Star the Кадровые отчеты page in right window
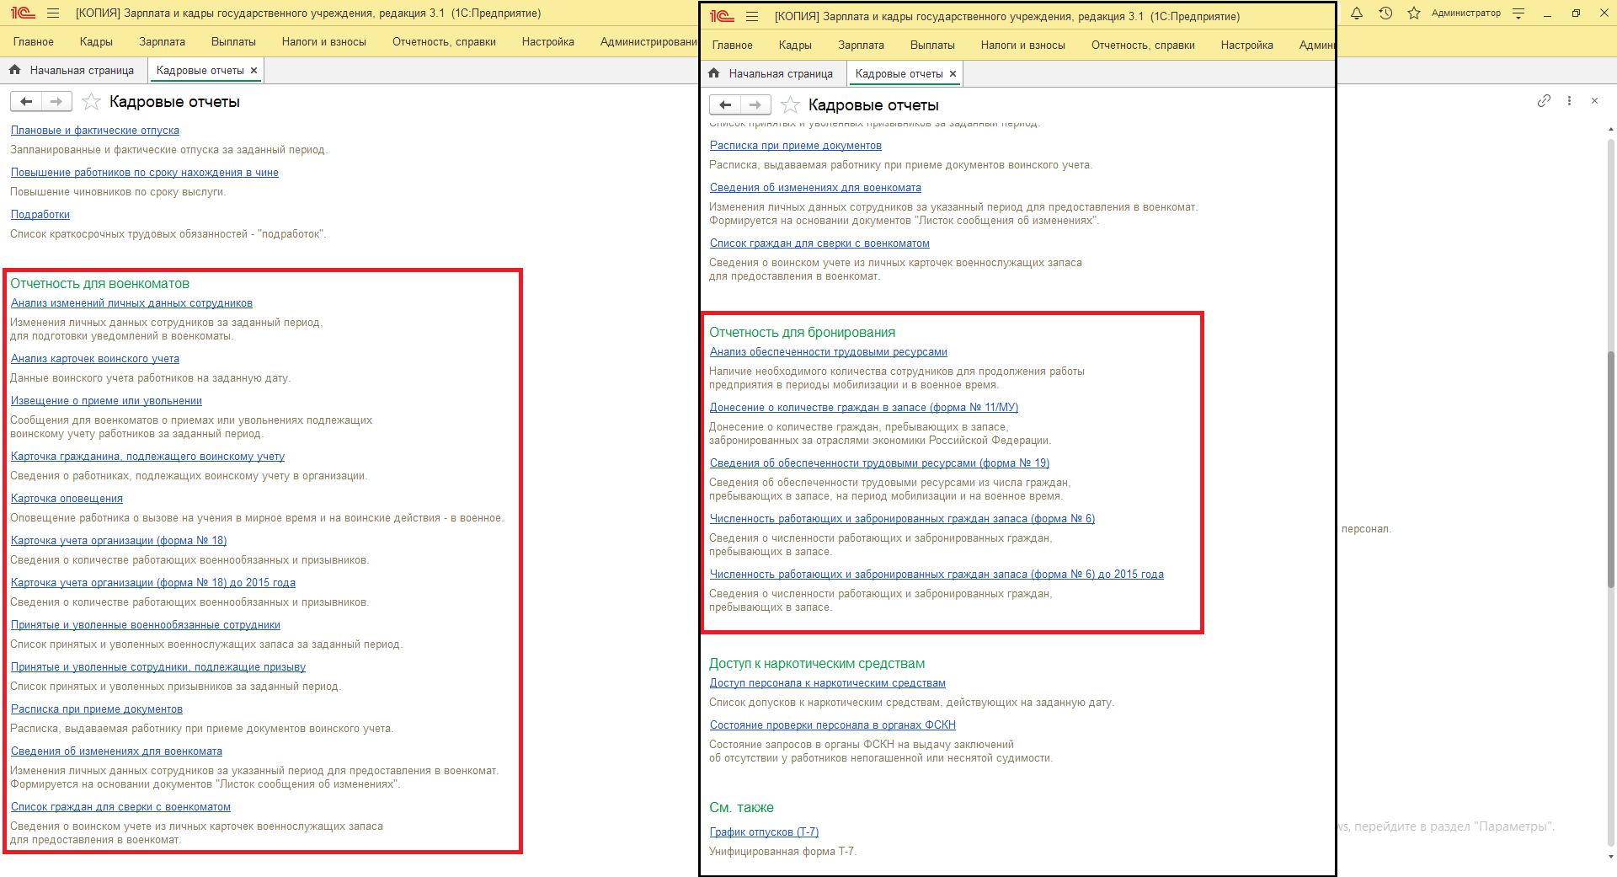The height and width of the screenshot is (877, 1617). pyautogui.click(x=790, y=105)
